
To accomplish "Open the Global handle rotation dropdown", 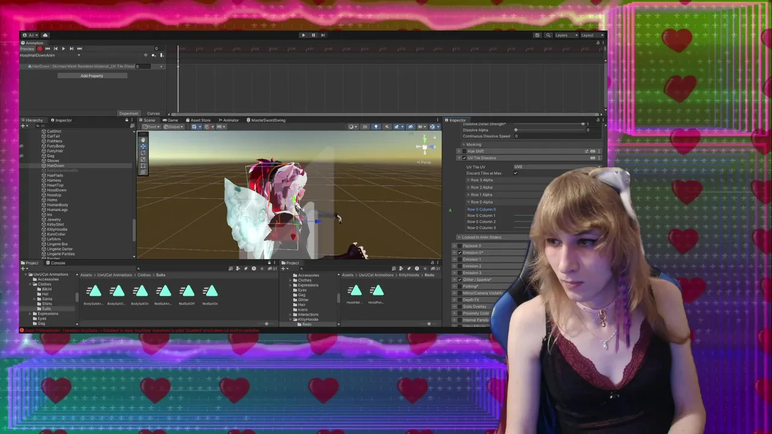I will coord(174,127).
